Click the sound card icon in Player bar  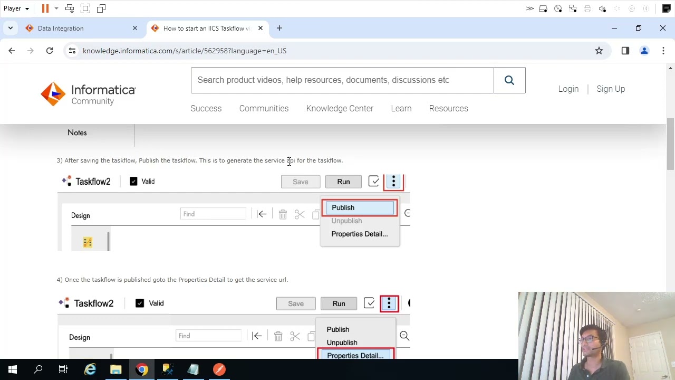(x=602, y=8)
